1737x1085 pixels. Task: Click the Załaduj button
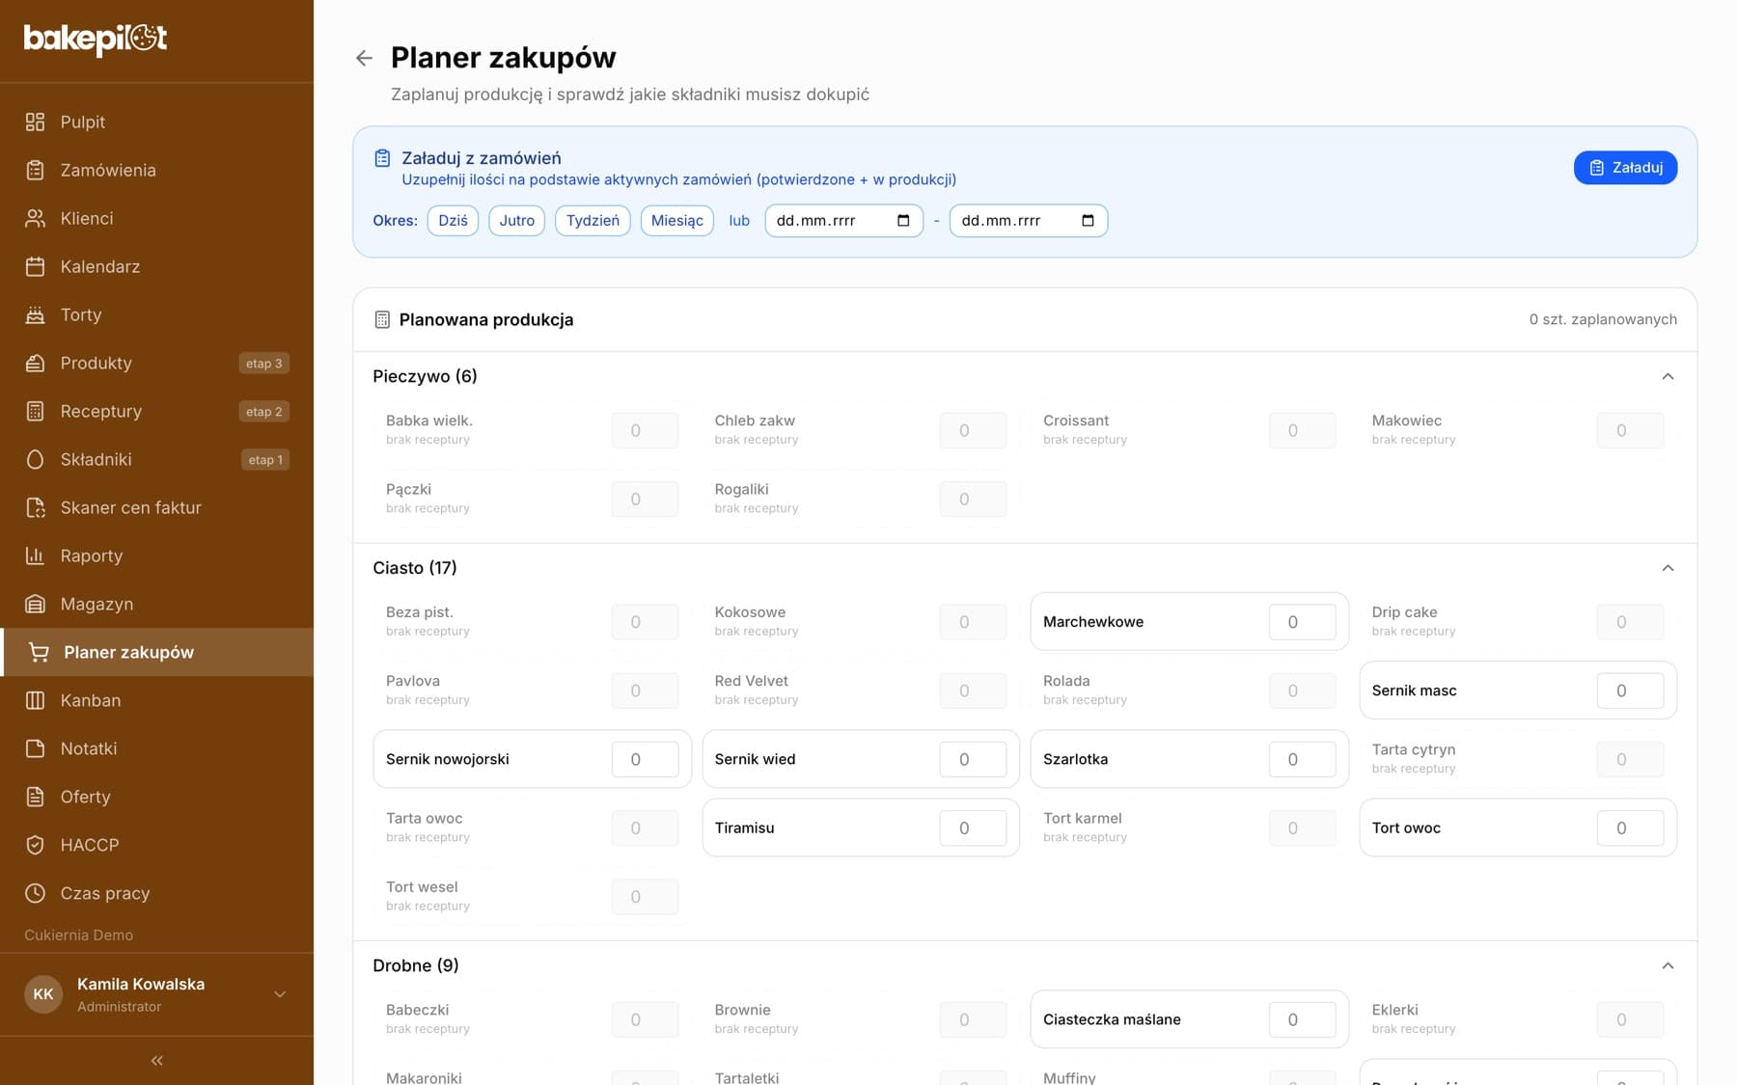pos(1625,168)
